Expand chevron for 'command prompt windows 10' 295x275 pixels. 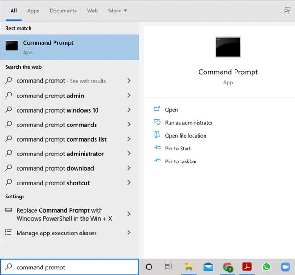tap(129, 110)
